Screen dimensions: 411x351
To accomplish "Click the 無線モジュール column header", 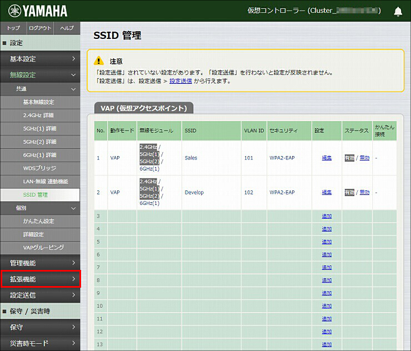I will pos(159,131).
